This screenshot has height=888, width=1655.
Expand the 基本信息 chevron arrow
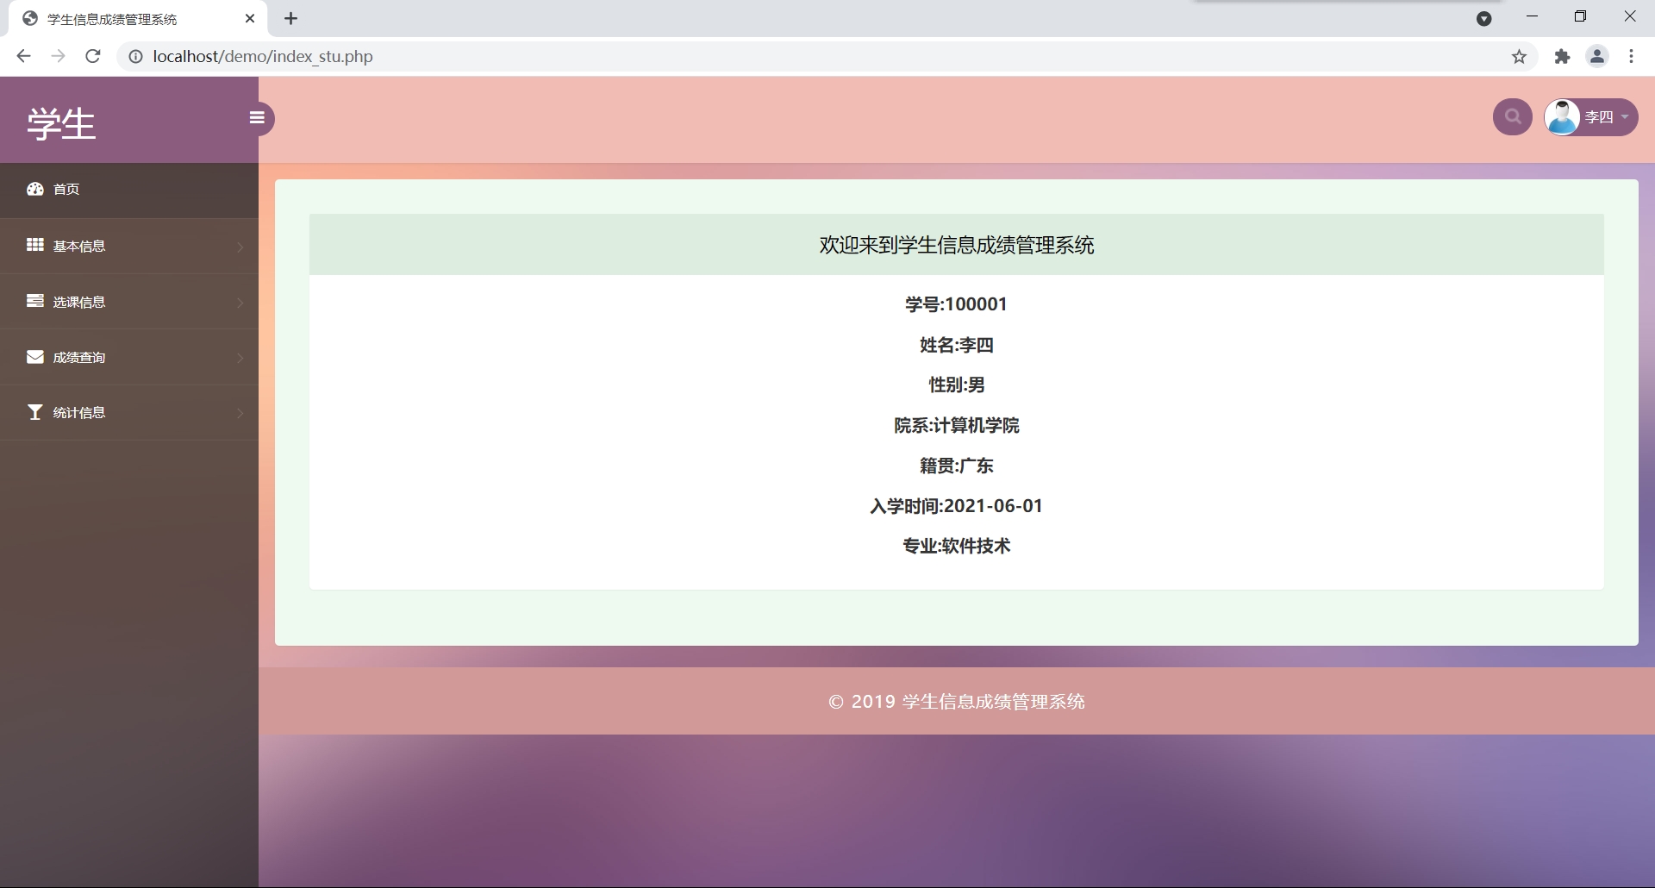click(x=240, y=247)
